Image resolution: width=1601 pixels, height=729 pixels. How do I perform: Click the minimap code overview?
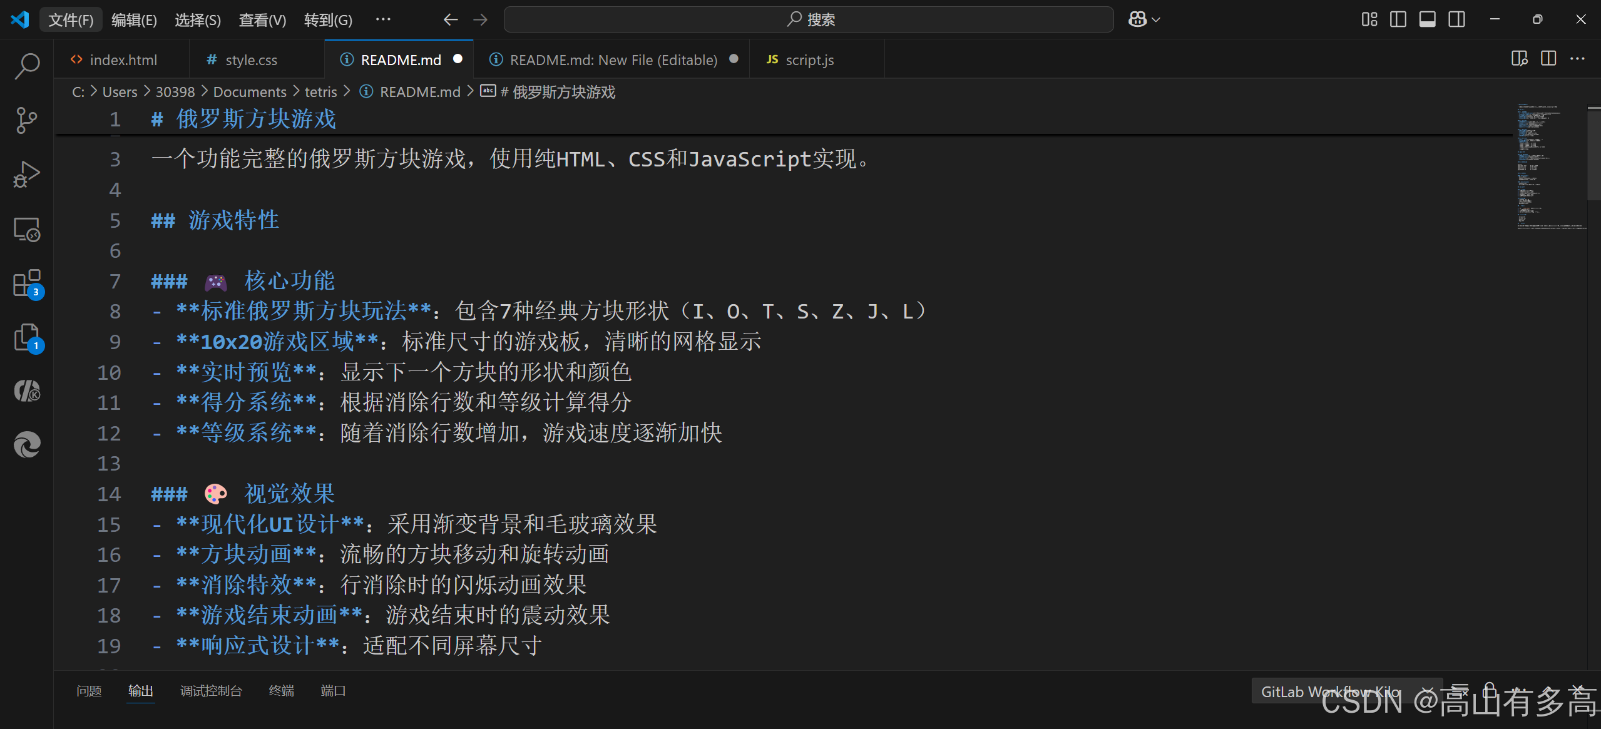[x=1550, y=166]
